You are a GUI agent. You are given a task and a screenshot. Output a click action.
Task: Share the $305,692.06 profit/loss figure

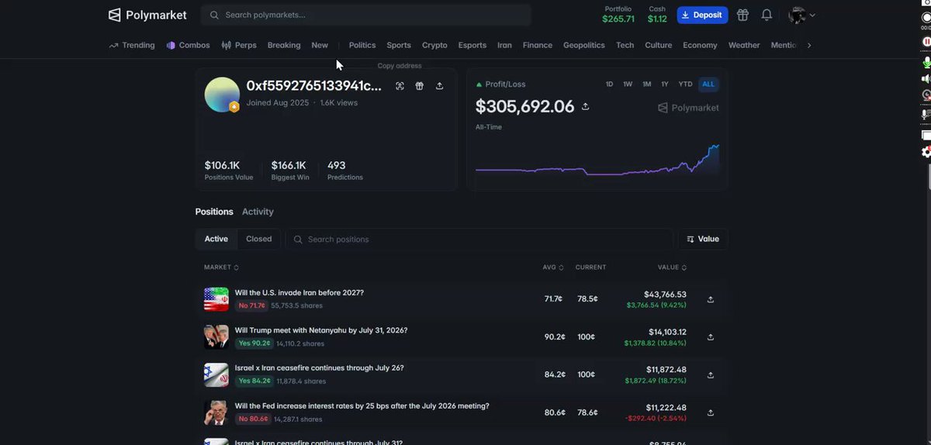tap(585, 106)
